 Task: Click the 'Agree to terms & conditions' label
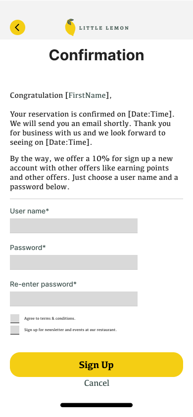[x=50, y=318]
